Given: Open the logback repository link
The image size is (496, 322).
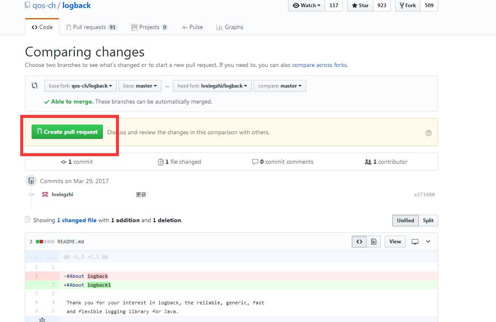Looking at the screenshot, I should point(77,5).
